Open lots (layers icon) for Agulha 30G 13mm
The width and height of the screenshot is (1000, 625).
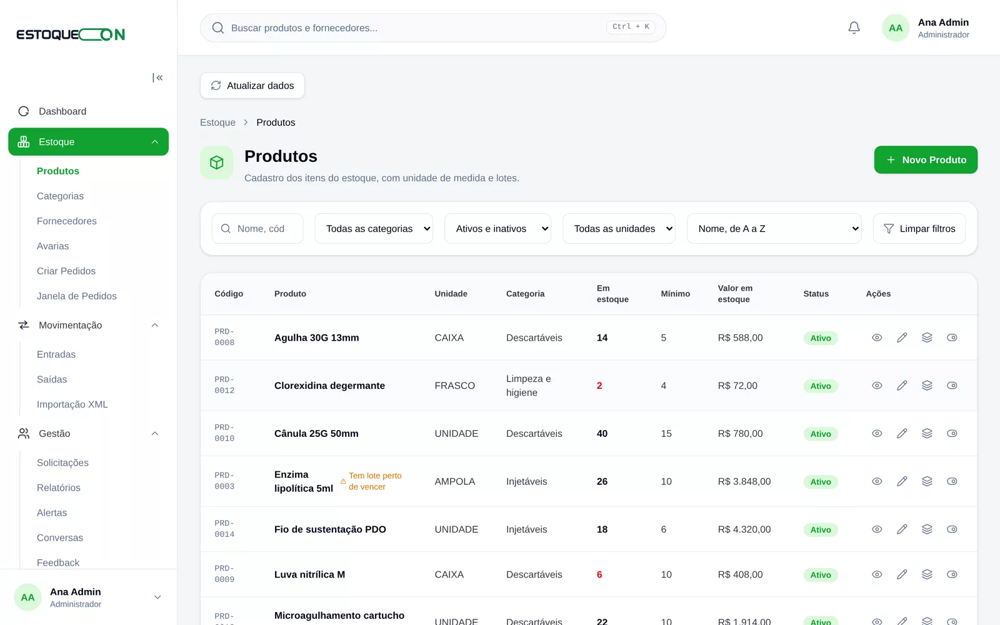point(927,337)
